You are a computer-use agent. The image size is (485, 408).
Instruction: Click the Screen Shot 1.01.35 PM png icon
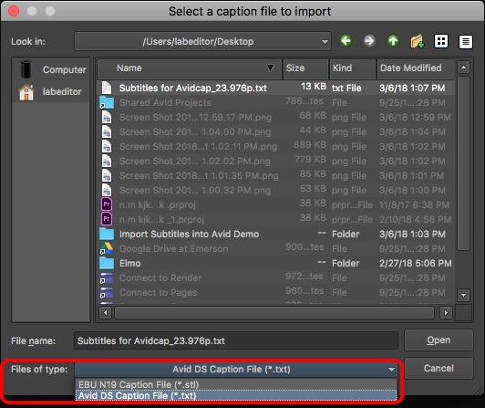[x=107, y=175]
